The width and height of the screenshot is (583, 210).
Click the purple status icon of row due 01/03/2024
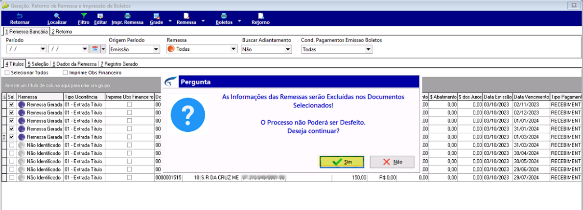(21, 137)
